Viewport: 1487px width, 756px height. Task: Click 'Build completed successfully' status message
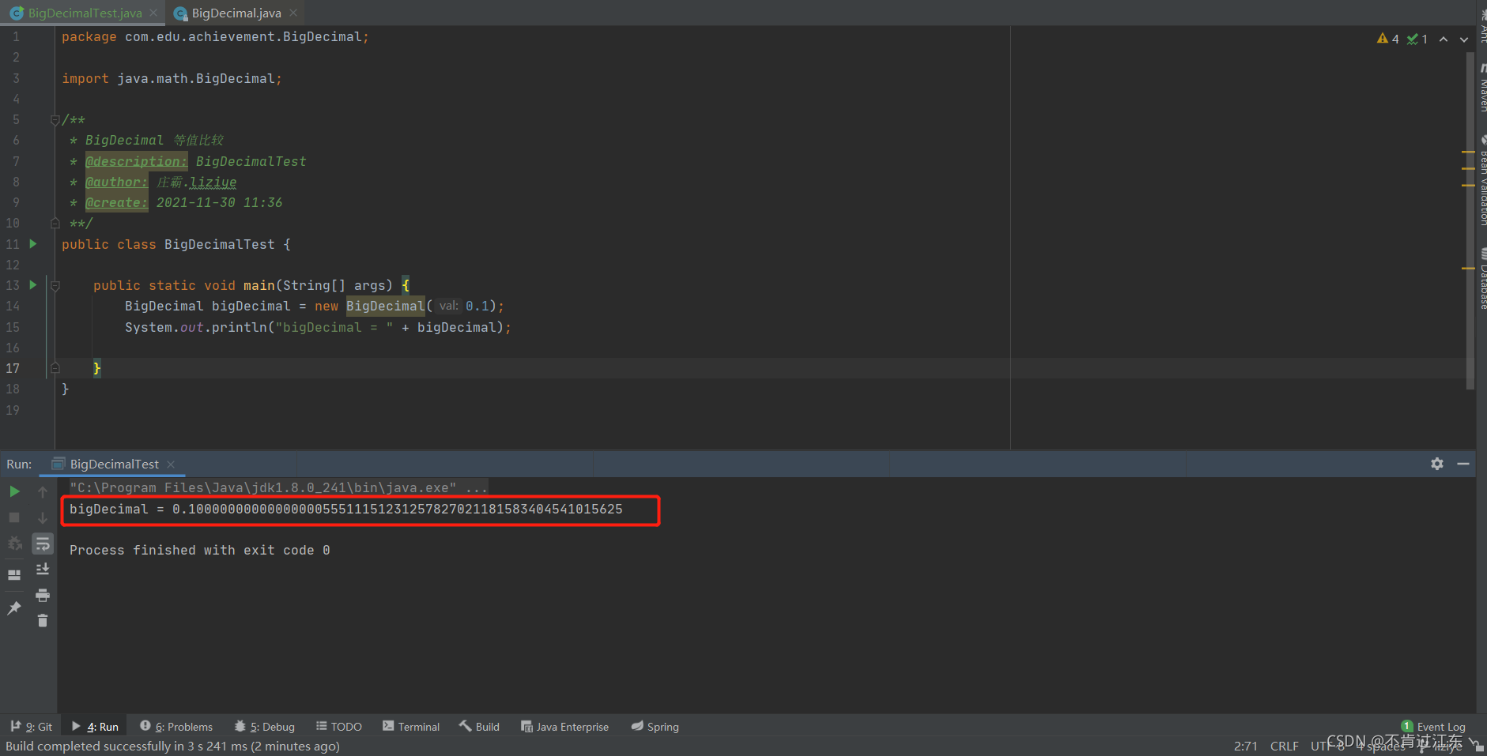172,746
